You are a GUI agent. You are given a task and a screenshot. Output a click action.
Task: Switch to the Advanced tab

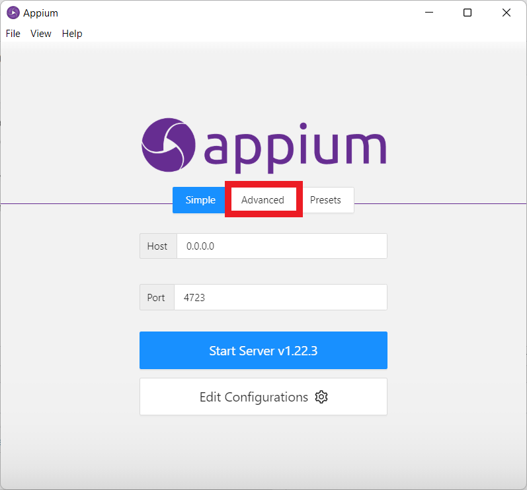[263, 200]
